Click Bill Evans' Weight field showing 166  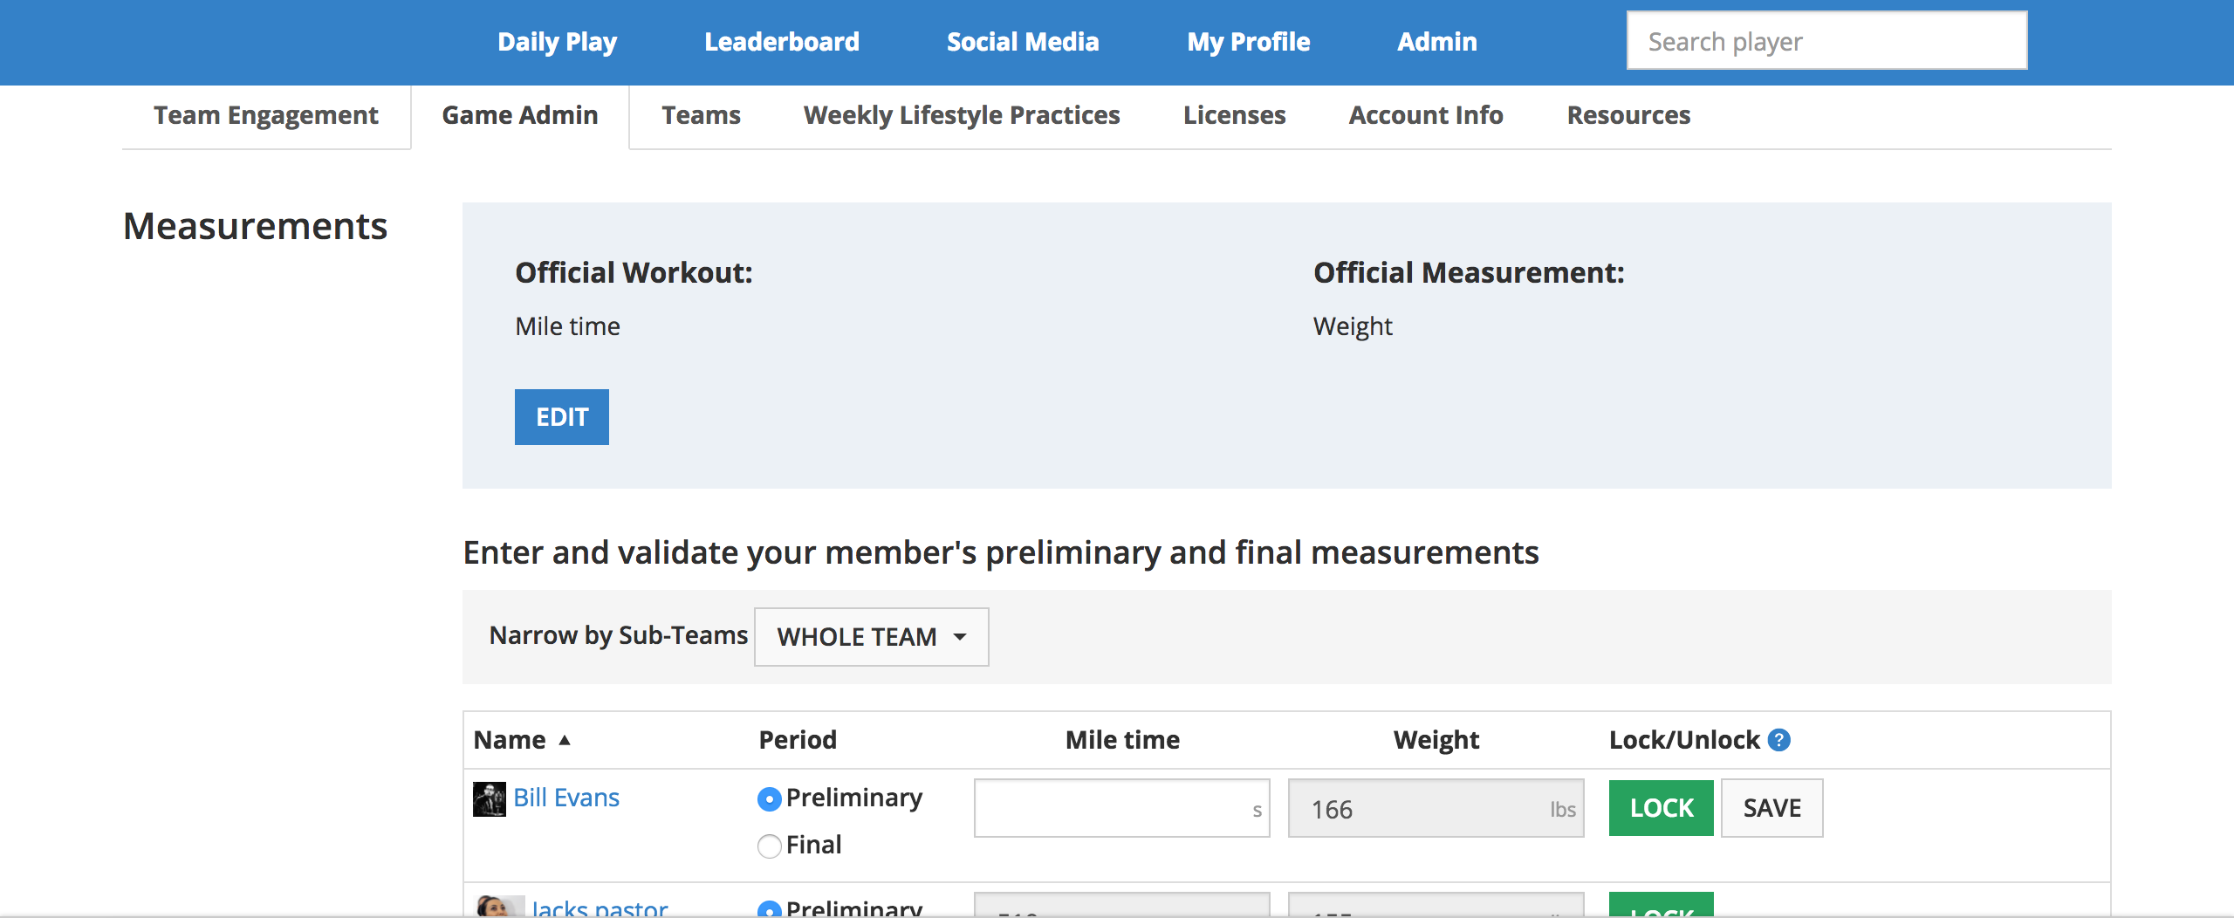pos(1436,808)
